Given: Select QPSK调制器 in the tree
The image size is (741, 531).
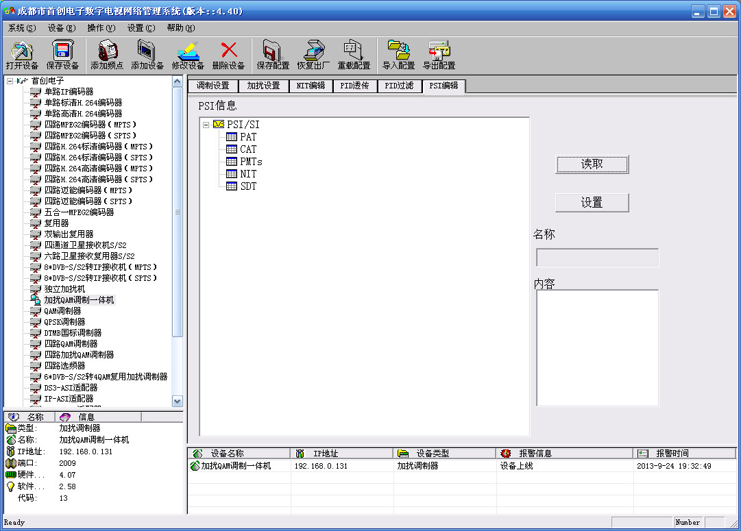Looking at the screenshot, I should (64, 322).
